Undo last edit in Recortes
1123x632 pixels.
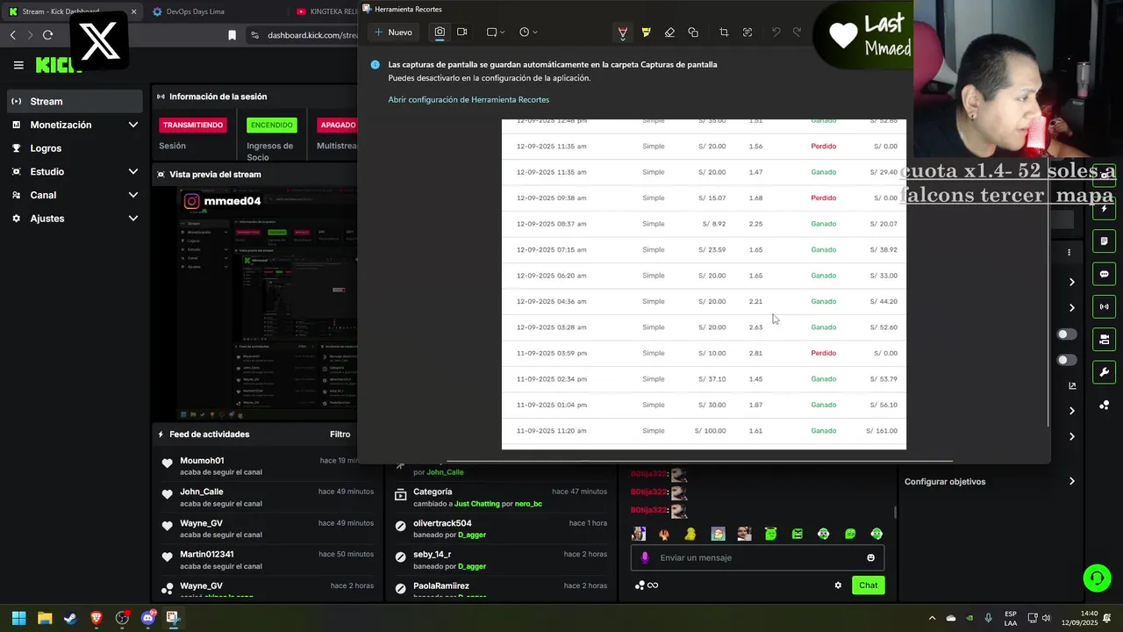pyautogui.click(x=776, y=32)
